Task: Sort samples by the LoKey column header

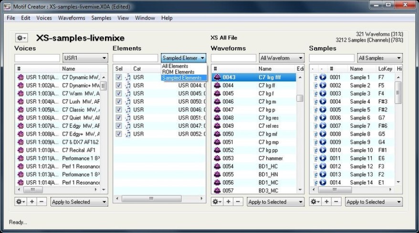Action: (x=385, y=69)
